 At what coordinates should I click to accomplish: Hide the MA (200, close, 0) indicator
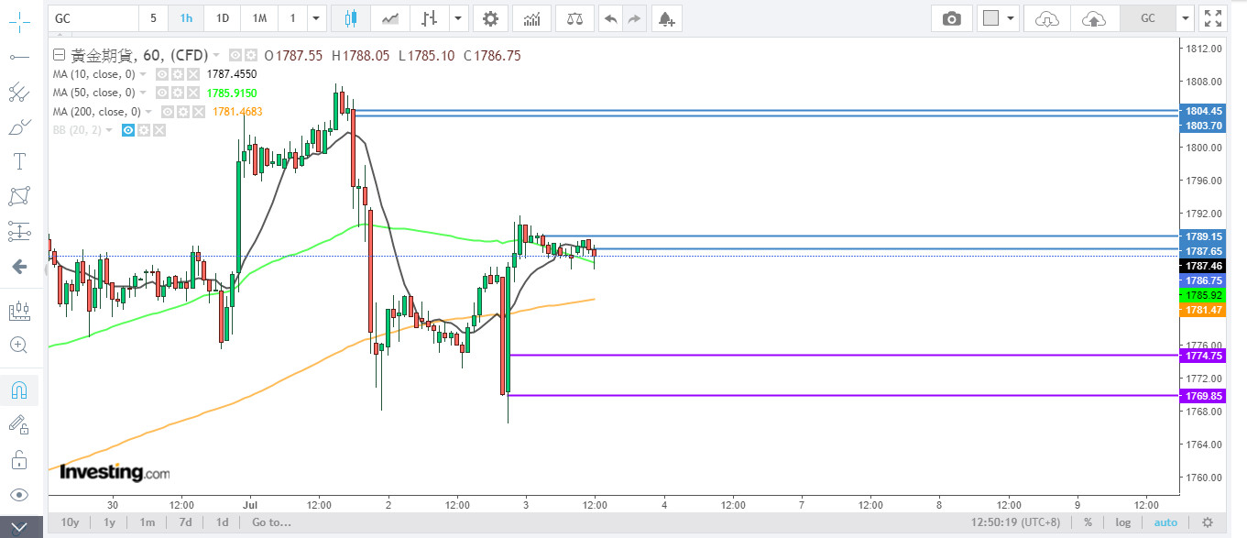[x=167, y=112]
